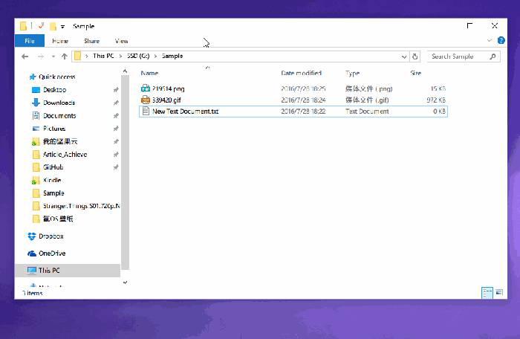Sort by the Type column header

pyautogui.click(x=352, y=73)
